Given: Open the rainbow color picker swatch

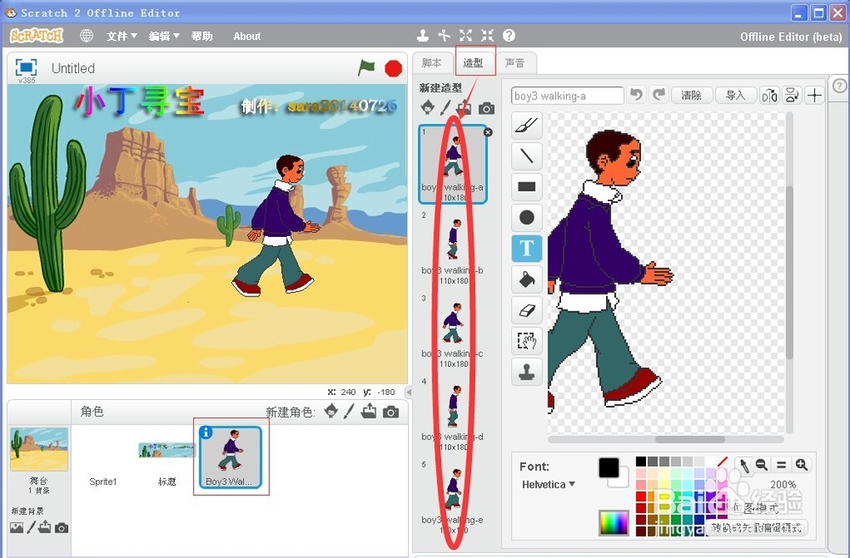Looking at the screenshot, I should pos(614,523).
